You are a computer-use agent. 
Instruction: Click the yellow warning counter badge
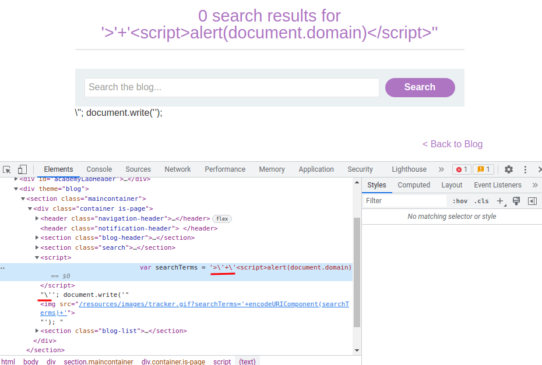483,169
